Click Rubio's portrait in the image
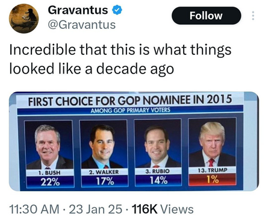 pyautogui.click(x=158, y=143)
